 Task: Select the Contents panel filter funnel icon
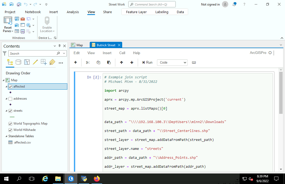click(x=4, y=53)
